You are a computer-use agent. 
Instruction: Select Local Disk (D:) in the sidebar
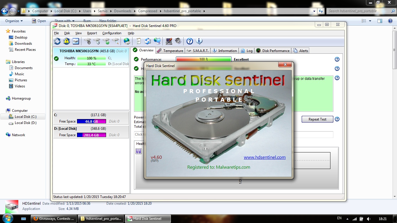tap(26, 123)
